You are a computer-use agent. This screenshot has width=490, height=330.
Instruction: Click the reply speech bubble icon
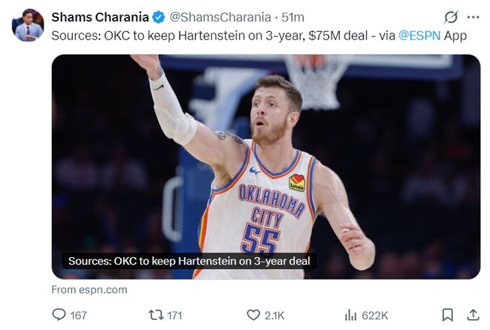(59, 314)
